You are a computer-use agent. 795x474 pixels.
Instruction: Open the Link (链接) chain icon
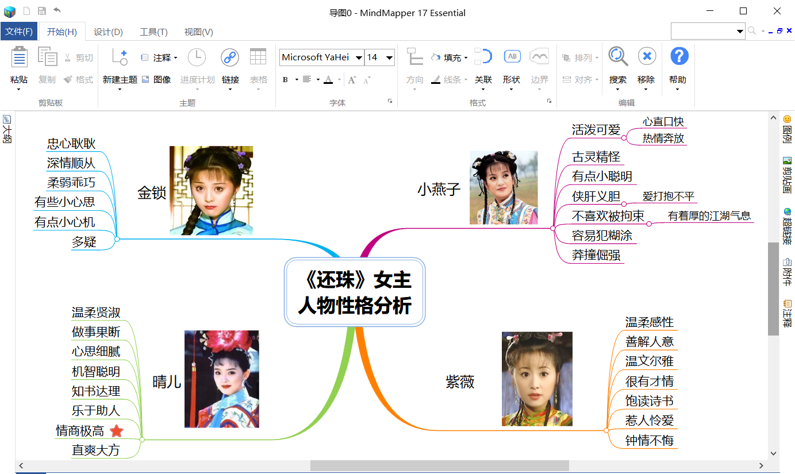click(x=230, y=57)
